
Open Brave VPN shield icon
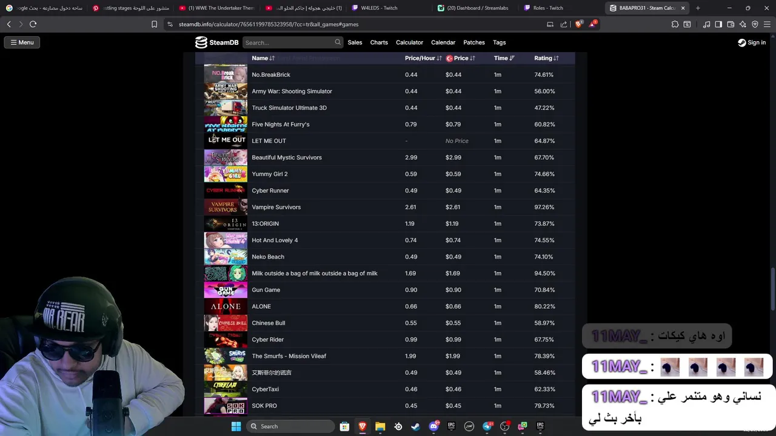tap(755, 24)
